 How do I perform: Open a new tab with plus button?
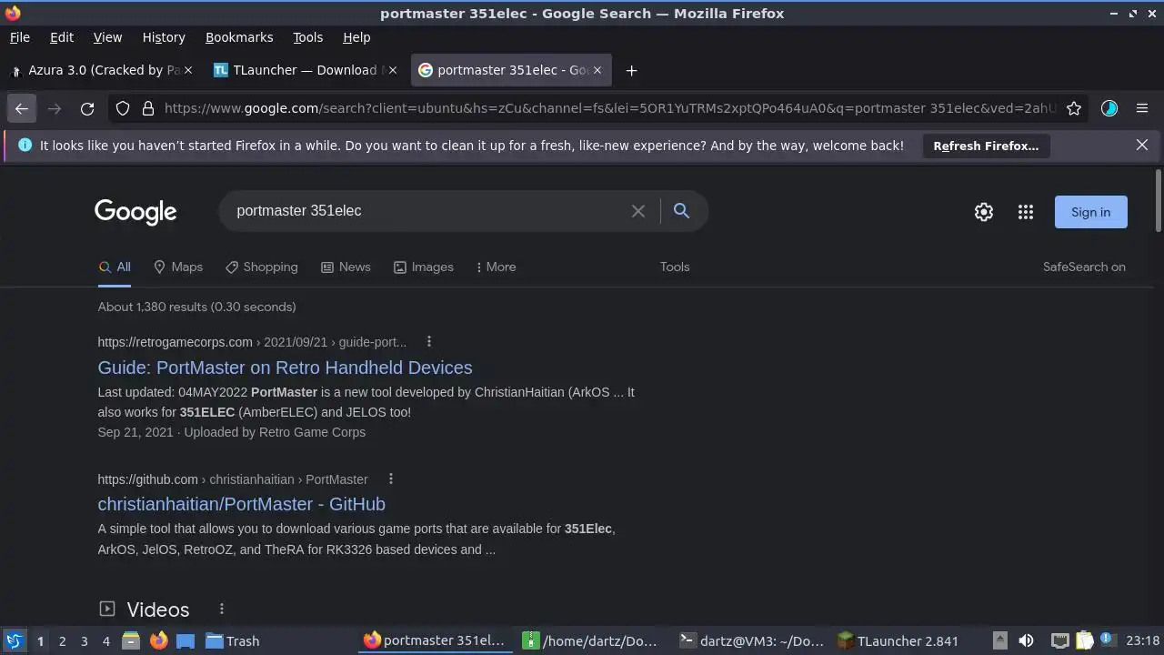[631, 70]
